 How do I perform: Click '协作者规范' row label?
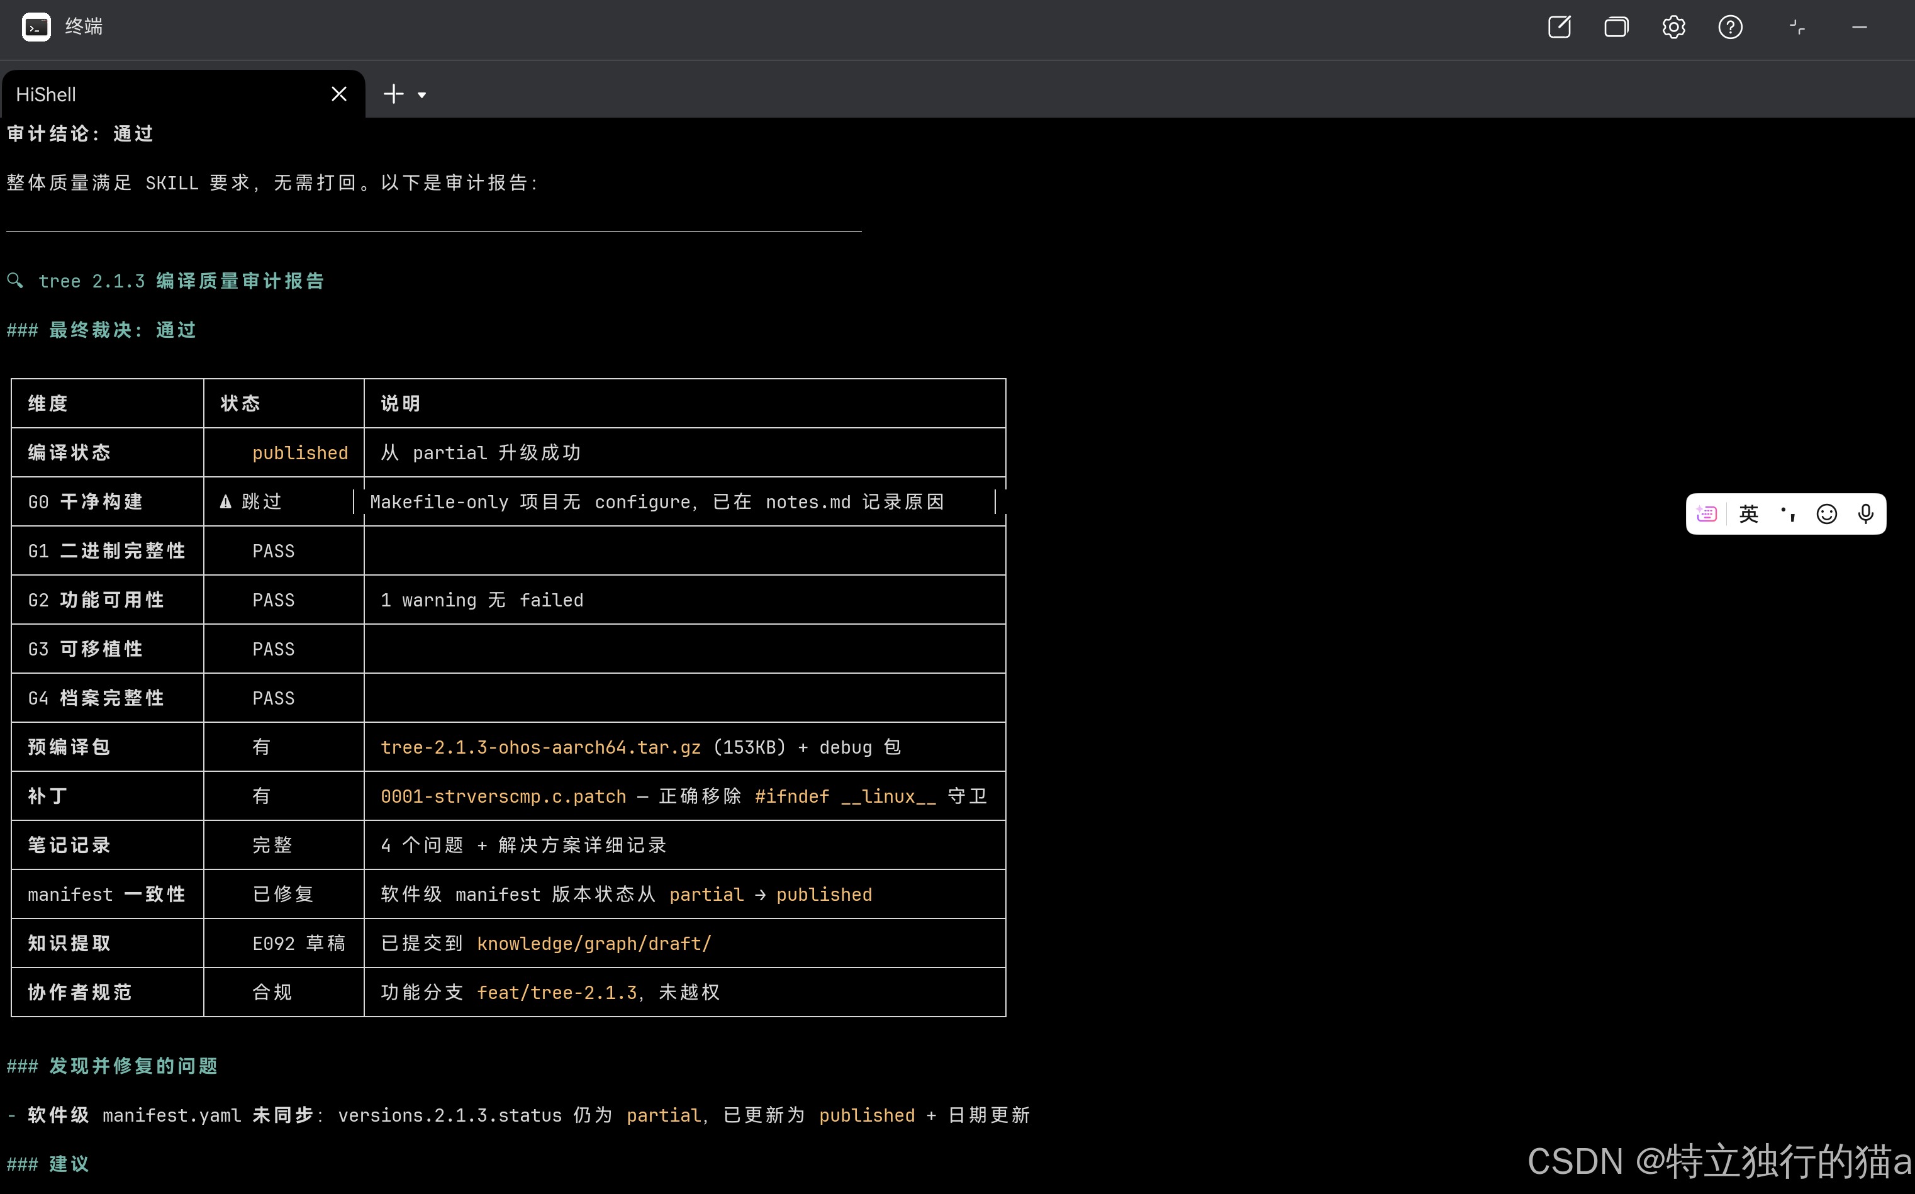[x=80, y=993]
